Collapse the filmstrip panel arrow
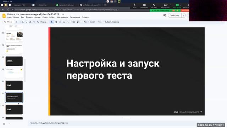 (x=10, y=124)
